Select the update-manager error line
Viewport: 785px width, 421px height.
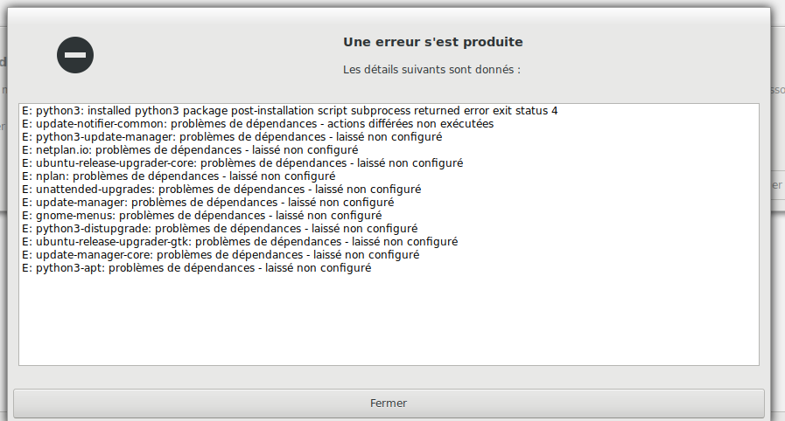(208, 203)
